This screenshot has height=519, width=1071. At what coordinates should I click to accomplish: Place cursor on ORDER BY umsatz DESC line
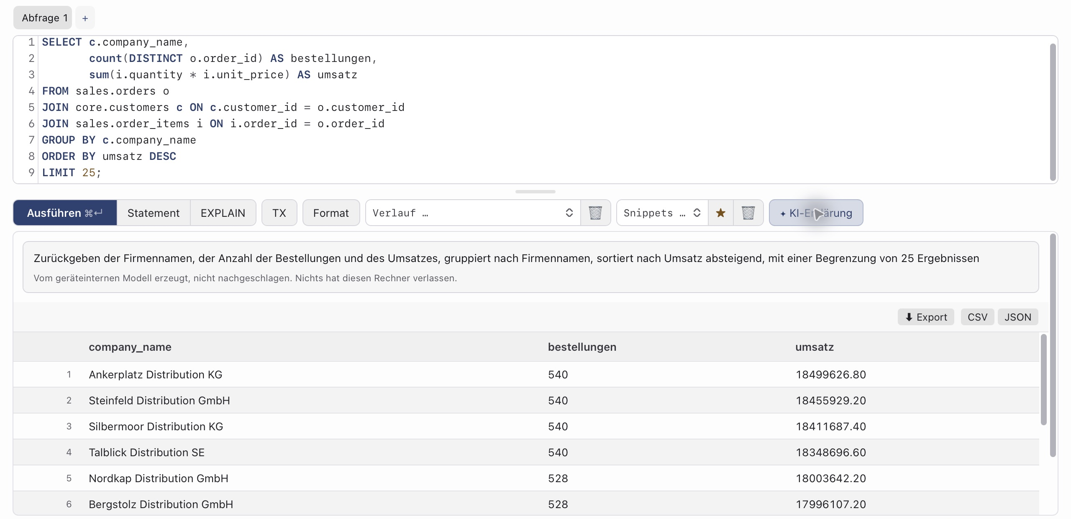point(109,156)
